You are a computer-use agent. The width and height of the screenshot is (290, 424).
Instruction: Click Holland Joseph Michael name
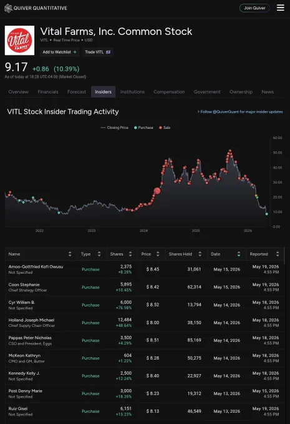[31, 320]
